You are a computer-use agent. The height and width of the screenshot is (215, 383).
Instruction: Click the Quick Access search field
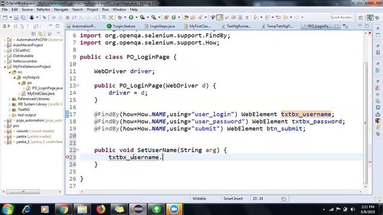[x=341, y=17]
